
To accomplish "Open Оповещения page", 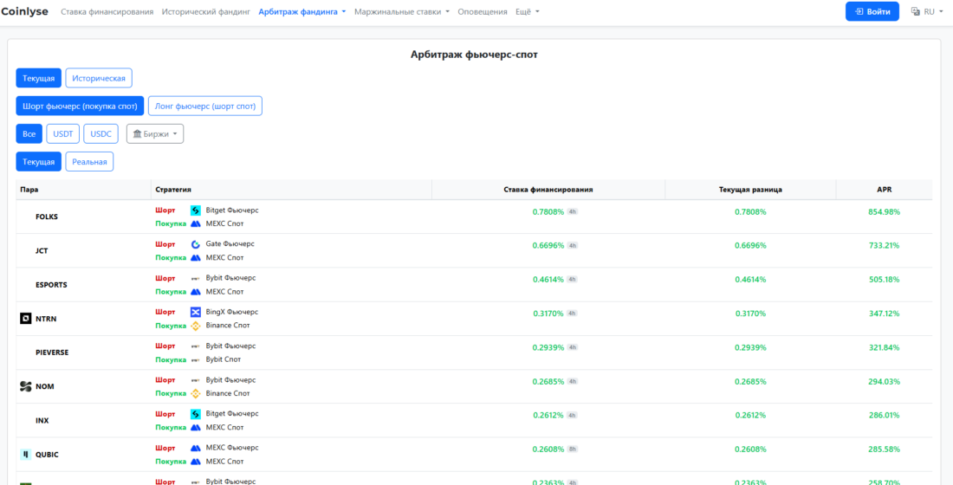I will (x=483, y=11).
